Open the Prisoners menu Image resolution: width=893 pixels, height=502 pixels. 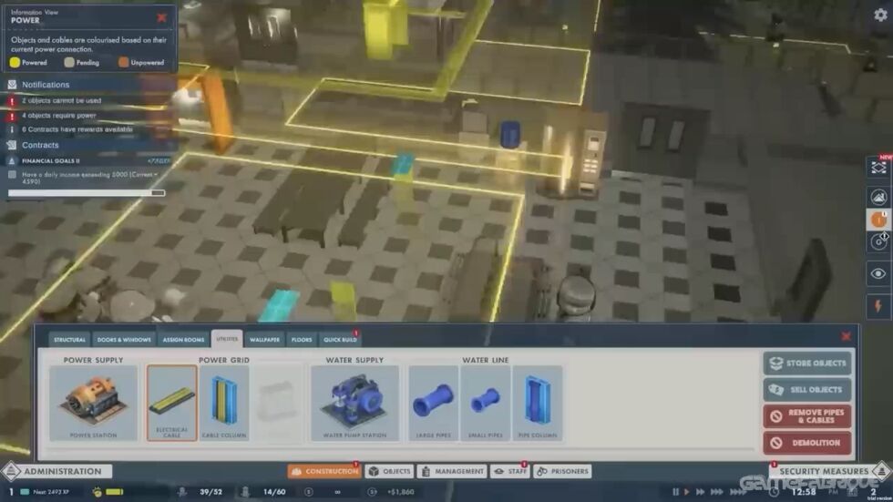pyautogui.click(x=563, y=471)
